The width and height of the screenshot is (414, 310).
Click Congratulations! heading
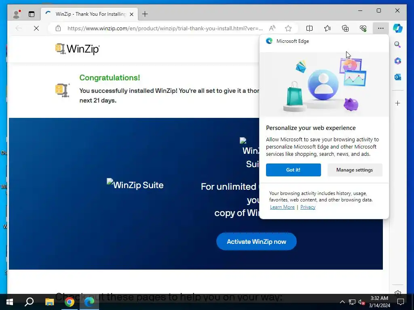110,77
